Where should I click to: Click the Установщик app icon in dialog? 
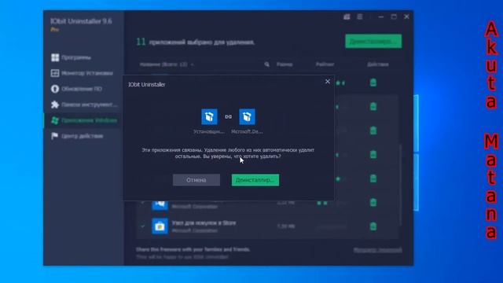point(209,116)
